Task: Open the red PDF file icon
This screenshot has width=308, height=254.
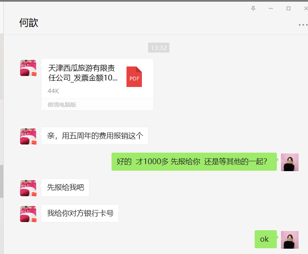Action: pyautogui.click(x=134, y=77)
